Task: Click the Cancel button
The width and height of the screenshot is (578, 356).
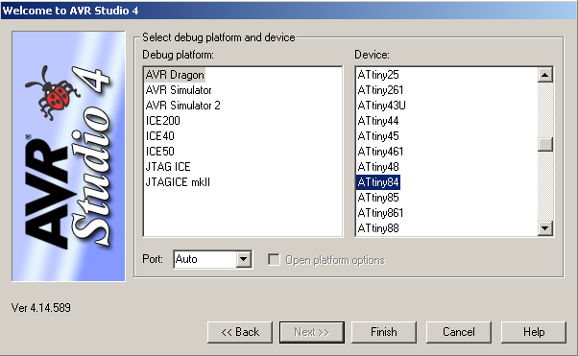Action: tap(459, 332)
